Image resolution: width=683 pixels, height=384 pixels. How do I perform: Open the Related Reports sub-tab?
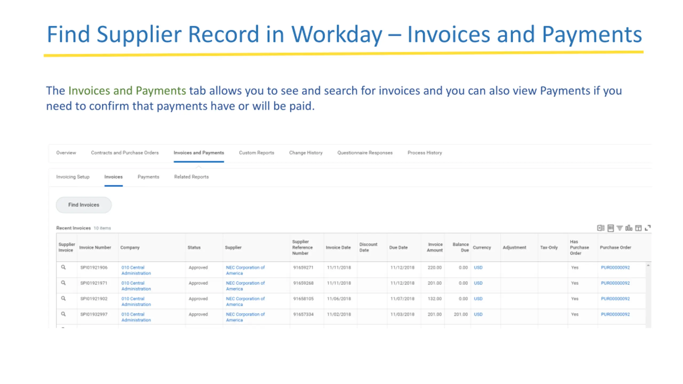(x=192, y=177)
